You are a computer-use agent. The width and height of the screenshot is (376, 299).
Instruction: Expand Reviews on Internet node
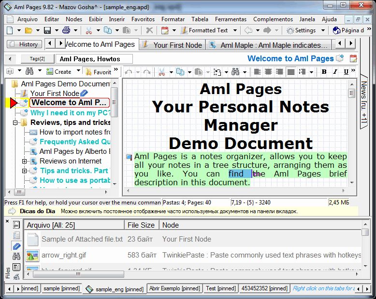pos(25,161)
